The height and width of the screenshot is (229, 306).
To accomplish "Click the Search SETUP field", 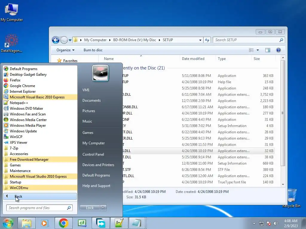I will pyautogui.click(x=249, y=40).
